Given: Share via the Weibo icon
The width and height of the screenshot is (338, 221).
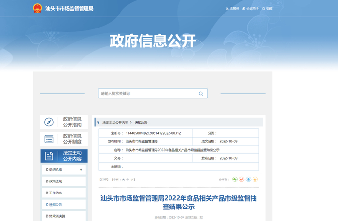Looking at the screenshot, I should coord(241,179).
